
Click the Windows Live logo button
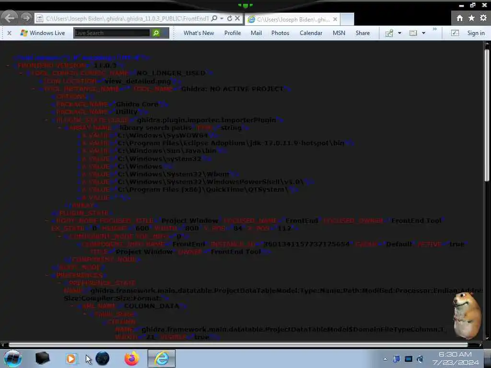(43, 33)
